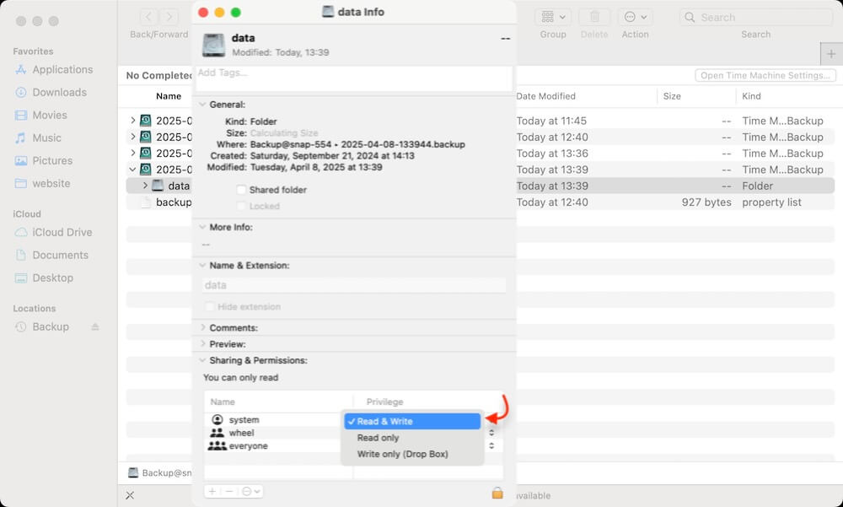The height and width of the screenshot is (507, 843).
Task: Open Time Machine Settings
Action: (764, 75)
